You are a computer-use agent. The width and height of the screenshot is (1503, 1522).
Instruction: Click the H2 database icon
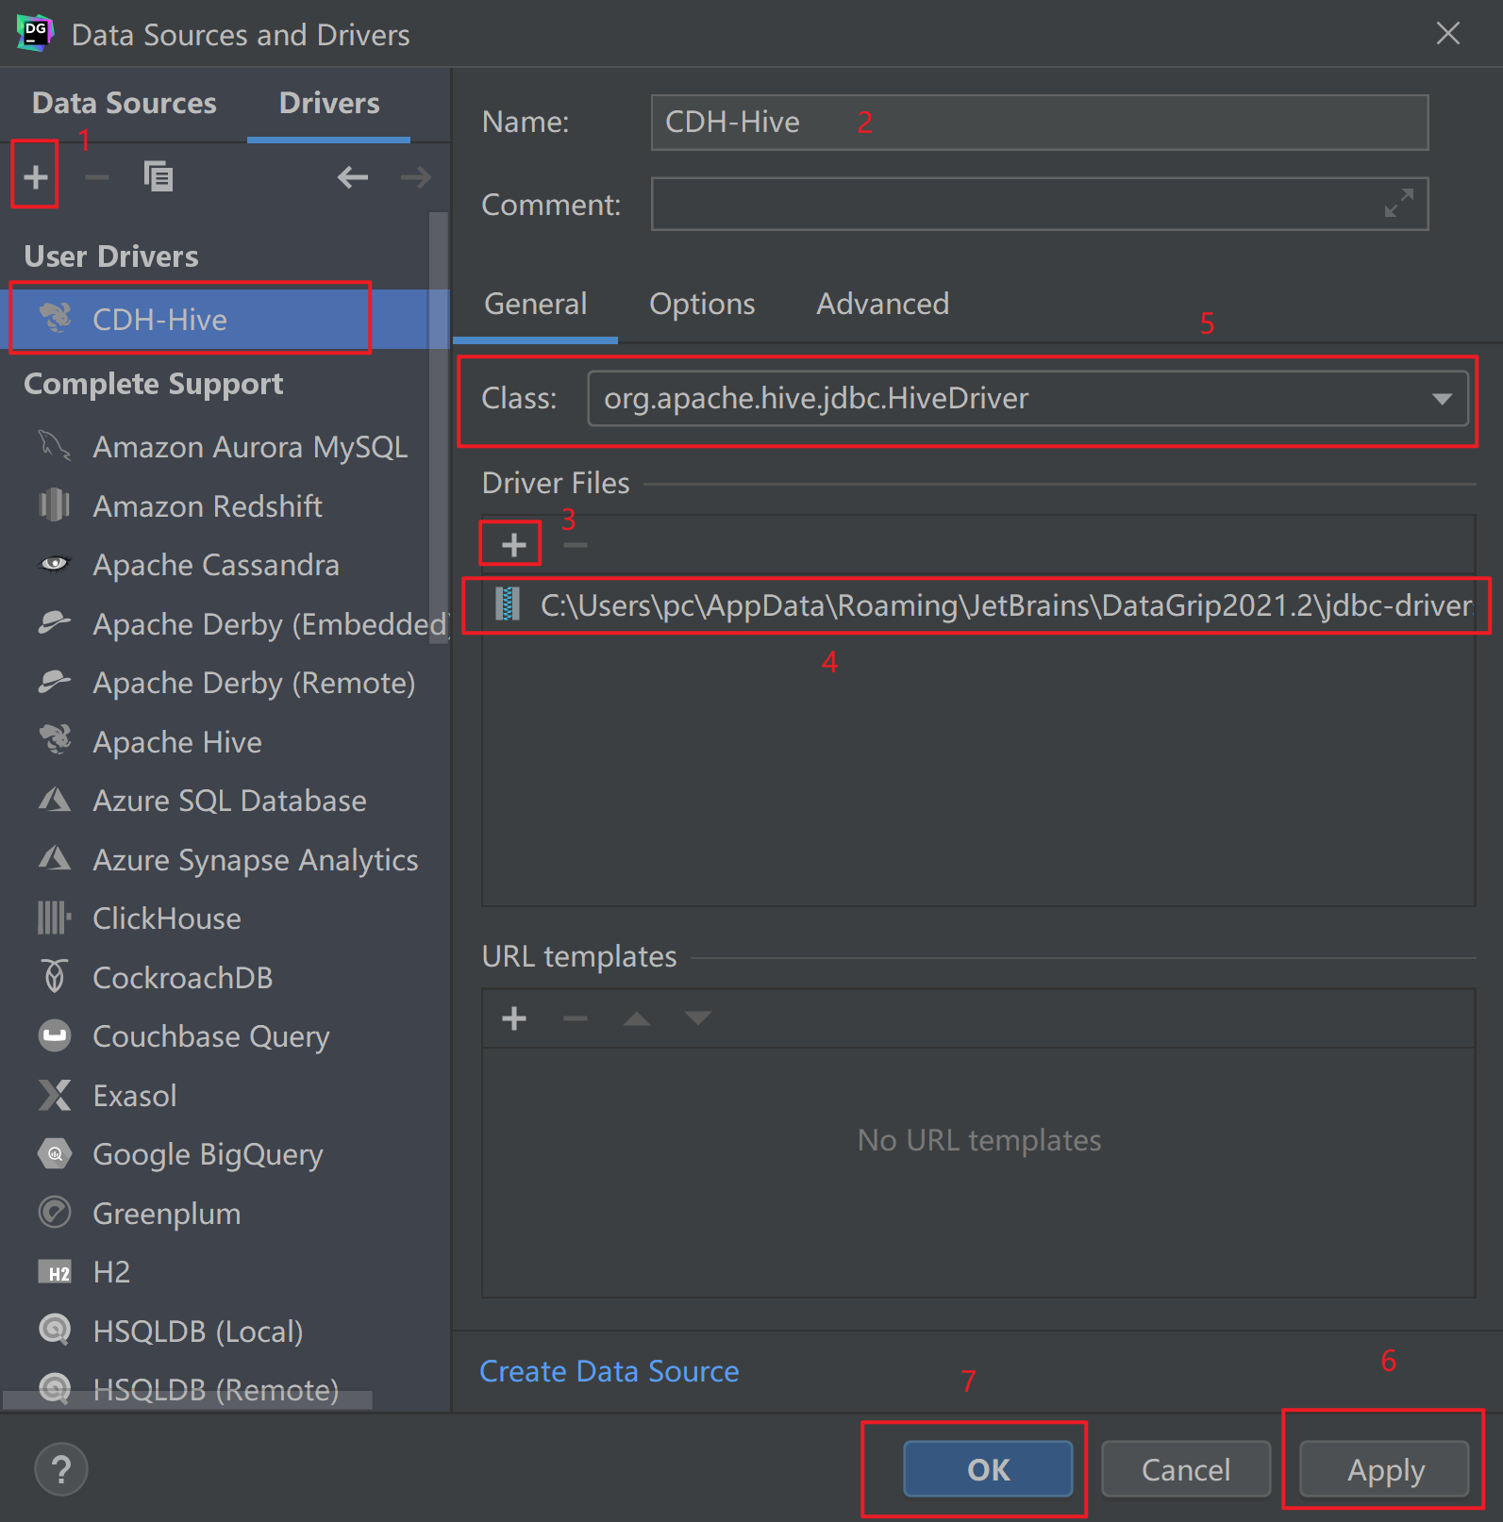coord(55,1272)
